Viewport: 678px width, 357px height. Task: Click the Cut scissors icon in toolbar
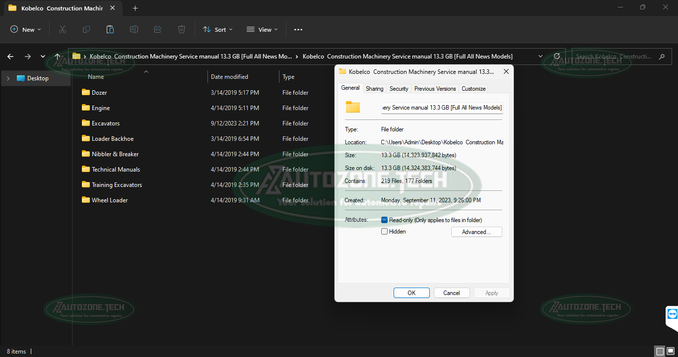point(62,30)
